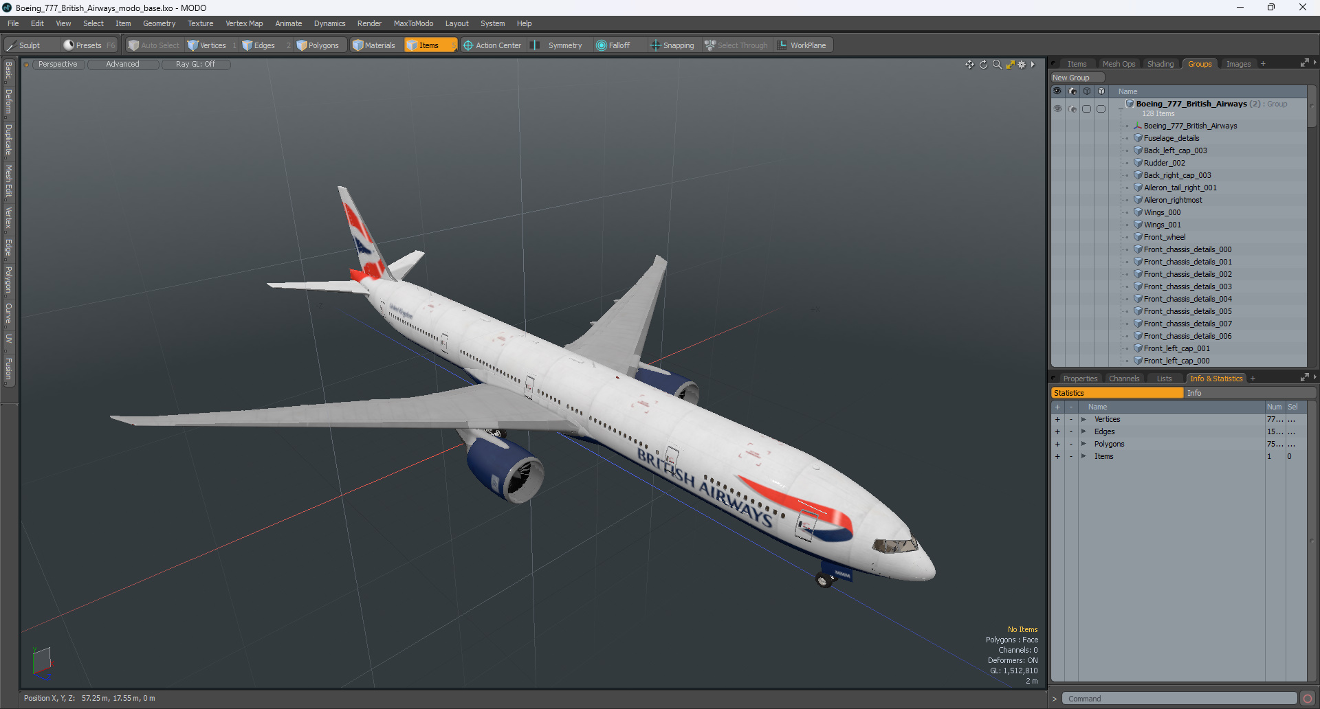1320x709 pixels.
Task: Open viewport settings gear
Action: (1022, 65)
